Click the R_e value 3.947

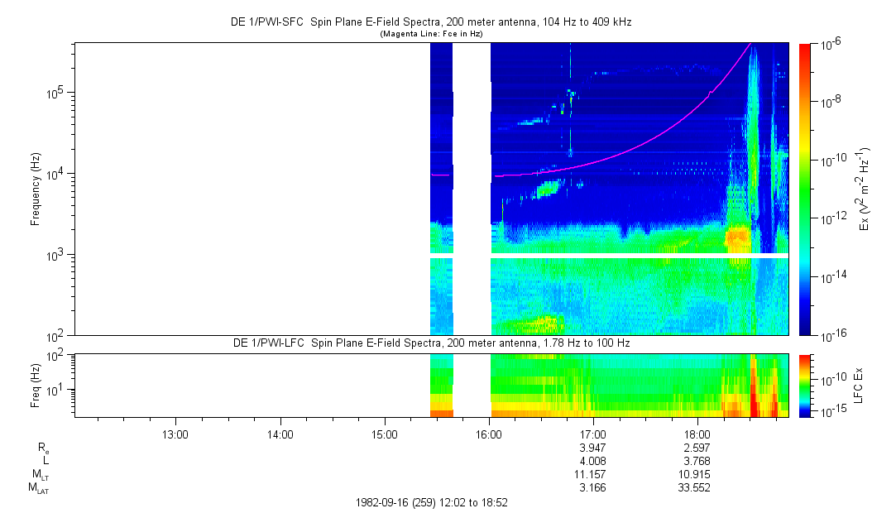pyautogui.click(x=593, y=447)
